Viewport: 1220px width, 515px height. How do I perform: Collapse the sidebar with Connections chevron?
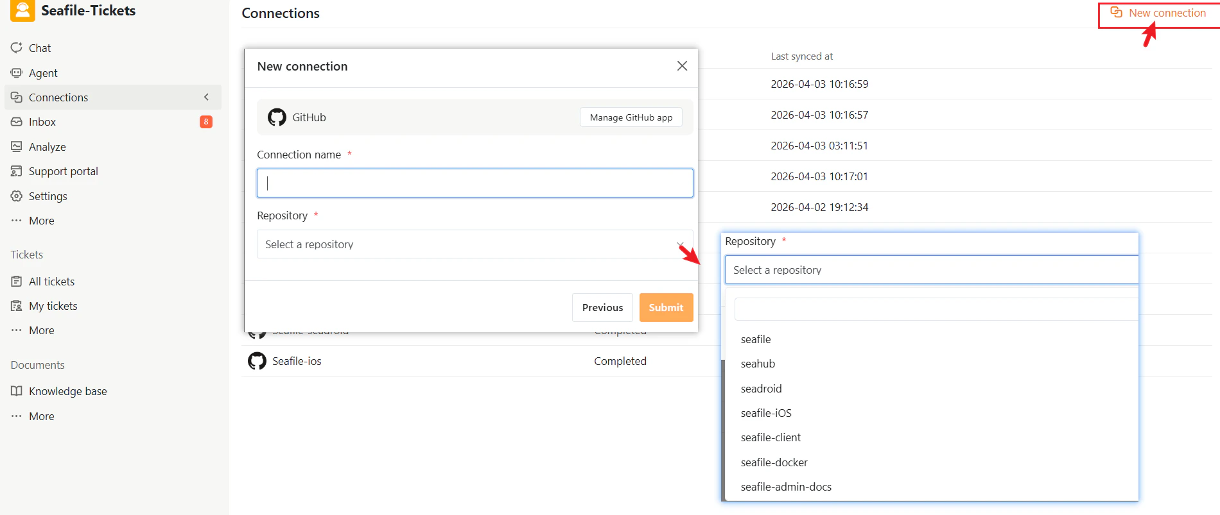point(206,97)
